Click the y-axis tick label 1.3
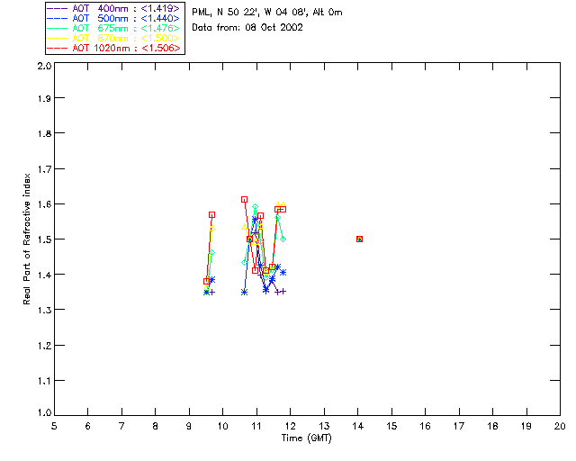The width and height of the screenshot is (576, 461). point(44,310)
